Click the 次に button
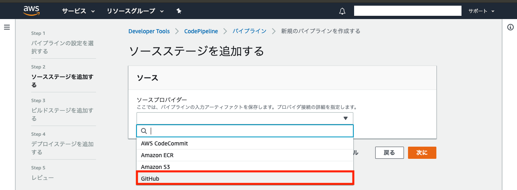Image resolution: width=517 pixels, height=190 pixels. (422, 152)
